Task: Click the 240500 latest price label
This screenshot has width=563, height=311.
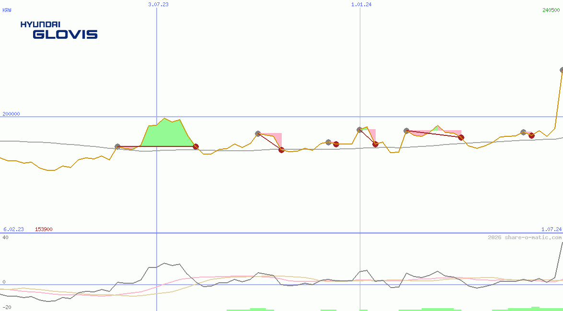Action: click(552, 11)
